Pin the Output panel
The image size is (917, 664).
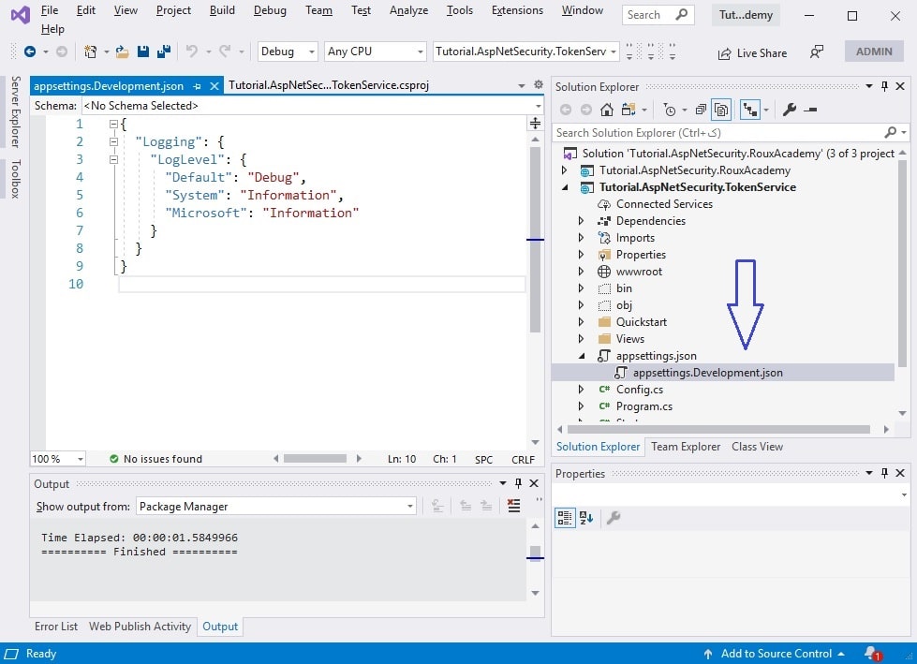519,483
